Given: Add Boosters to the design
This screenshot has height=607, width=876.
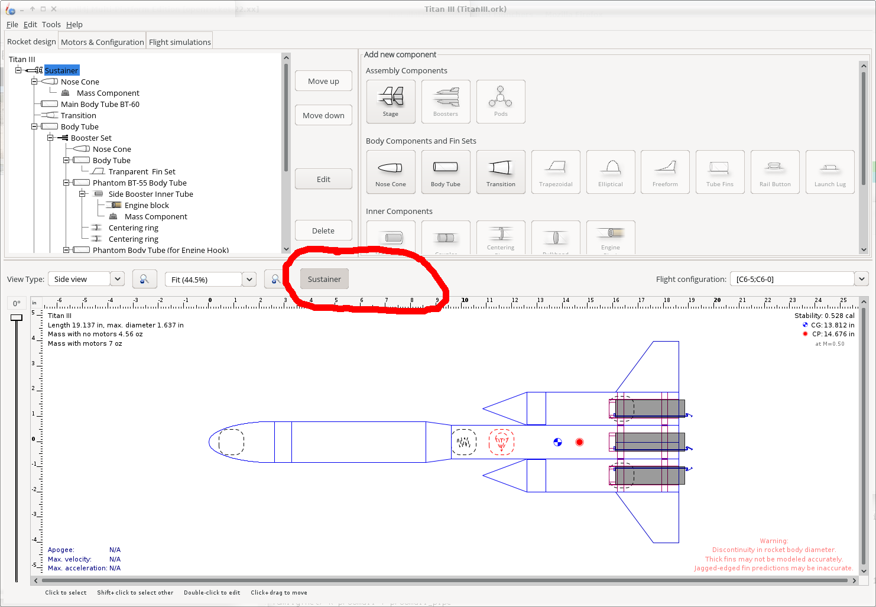Looking at the screenshot, I should coord(446,101).
